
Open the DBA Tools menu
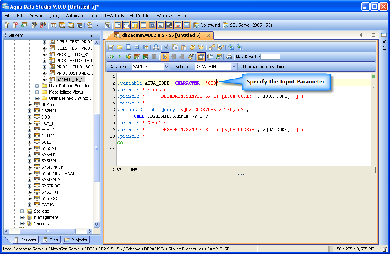114,16
